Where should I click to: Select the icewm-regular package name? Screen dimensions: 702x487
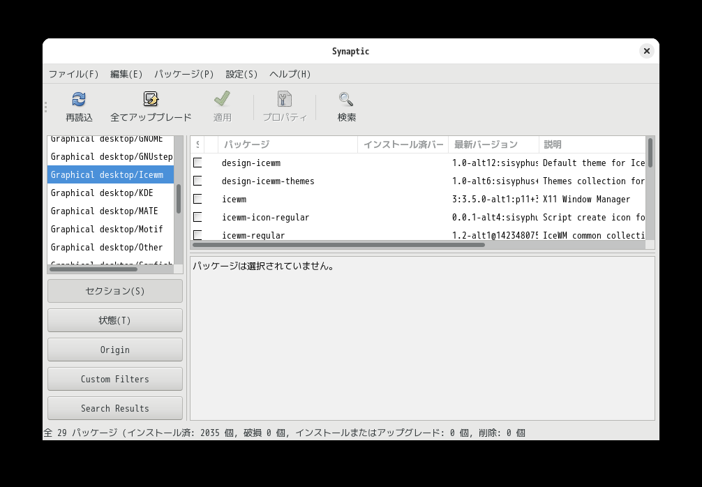(x=253, y=235)
